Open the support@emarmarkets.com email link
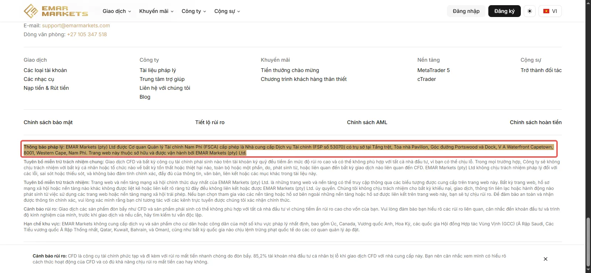 tap(76, 25)
